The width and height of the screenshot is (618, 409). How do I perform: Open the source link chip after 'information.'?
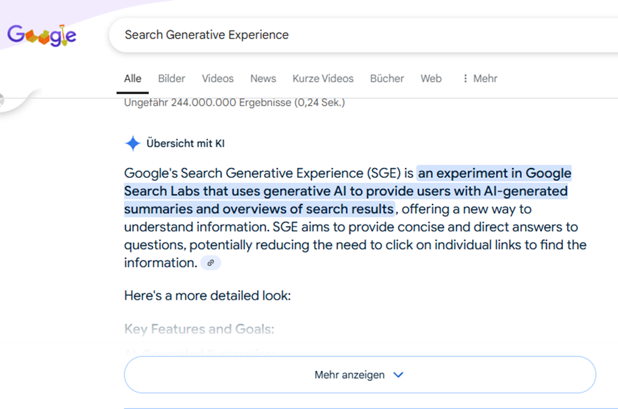pyautogui.click(x=211, y=263)
